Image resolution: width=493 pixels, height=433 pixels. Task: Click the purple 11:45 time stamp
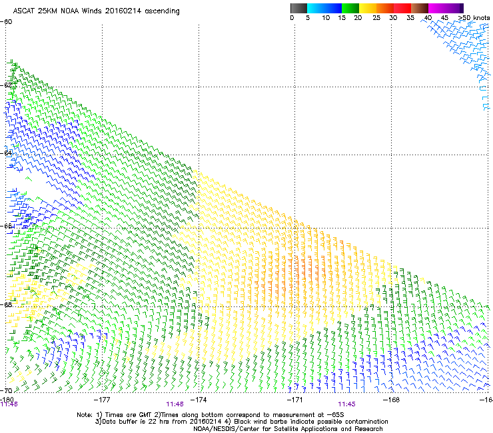[x=347, y=404]
